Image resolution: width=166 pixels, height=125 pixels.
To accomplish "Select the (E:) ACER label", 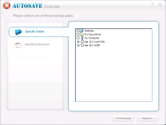I will [95, 45].
